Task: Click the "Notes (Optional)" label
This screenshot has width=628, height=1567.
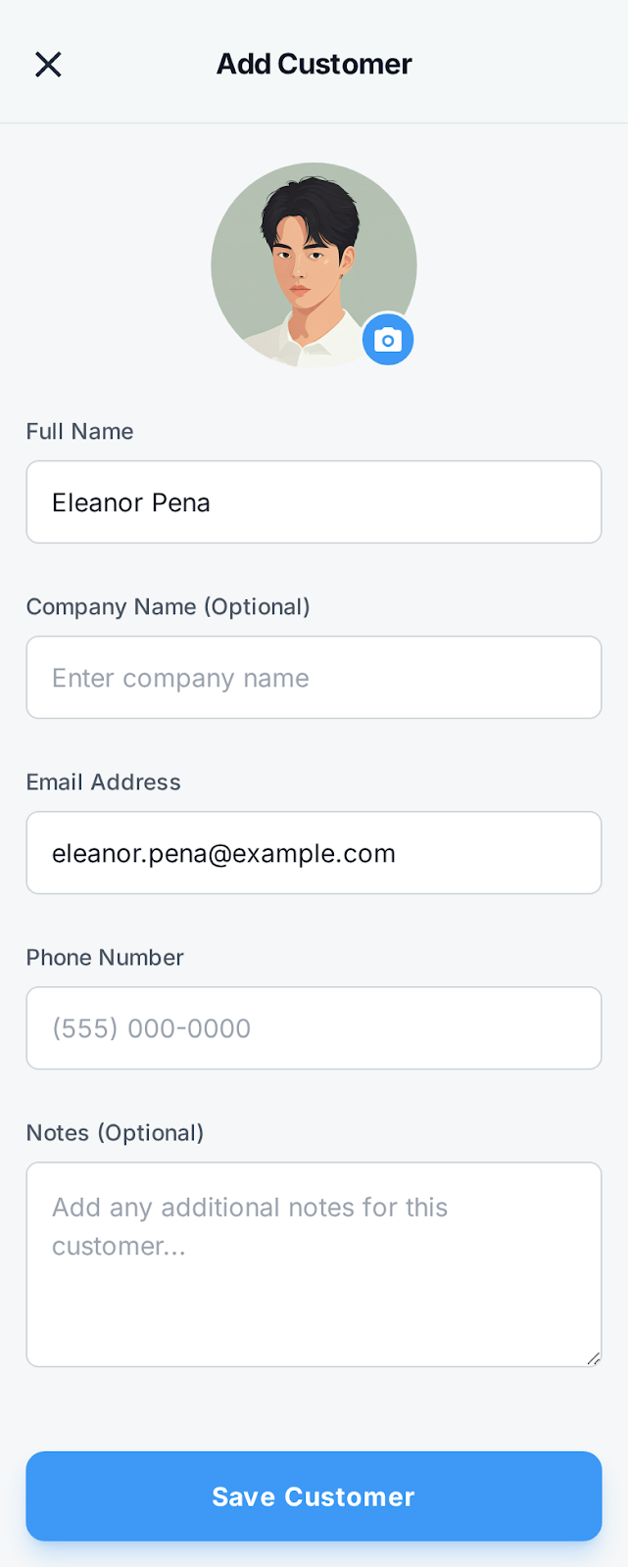Action: click(115, 1133)
